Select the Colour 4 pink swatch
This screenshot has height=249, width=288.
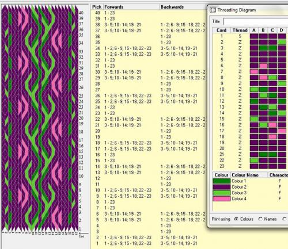(222, 199)
